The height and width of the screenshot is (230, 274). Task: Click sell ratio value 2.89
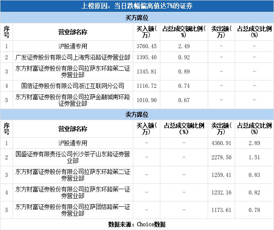click(x=254, y=143)
